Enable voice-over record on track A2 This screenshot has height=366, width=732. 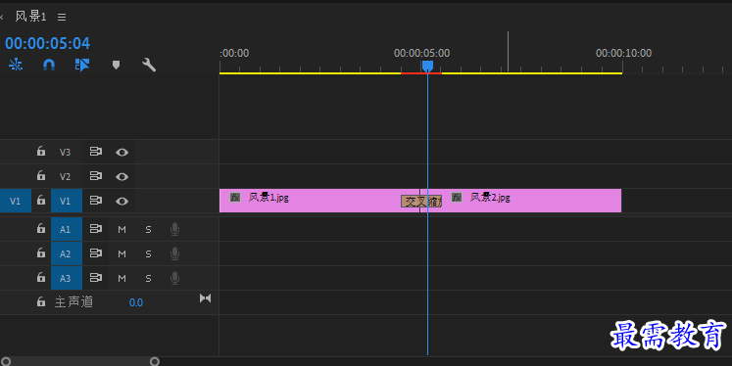click(x=174, y=253)
